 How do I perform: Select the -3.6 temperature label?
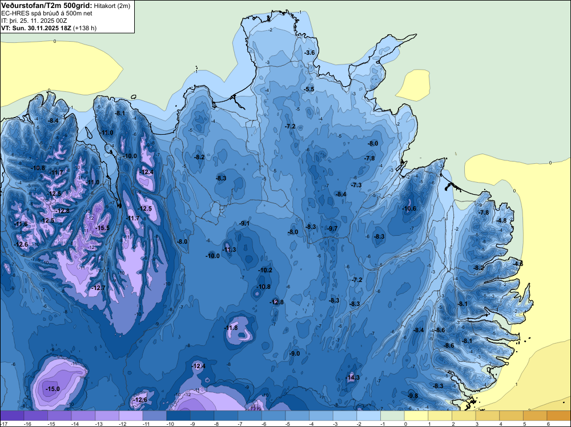(x=309, y=53)
